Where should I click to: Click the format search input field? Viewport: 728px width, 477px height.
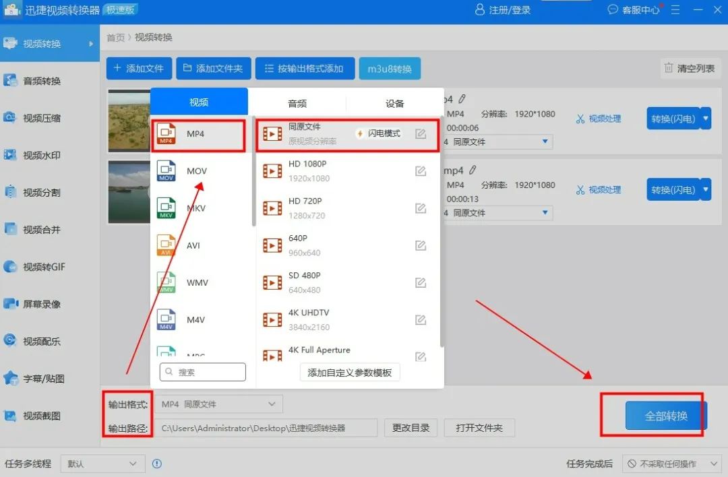point(202,371)
